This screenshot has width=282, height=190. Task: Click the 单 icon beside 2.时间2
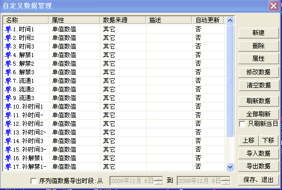pyautogui.click(x=8, y=38)
